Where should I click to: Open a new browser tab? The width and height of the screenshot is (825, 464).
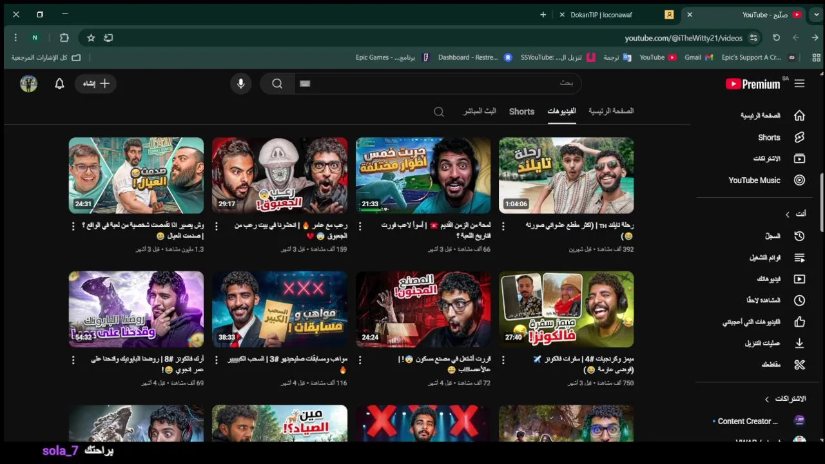click(x=543, y=15)
